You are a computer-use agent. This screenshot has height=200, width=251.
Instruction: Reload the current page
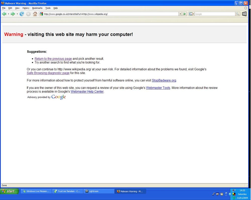click(x=22, y=14)
